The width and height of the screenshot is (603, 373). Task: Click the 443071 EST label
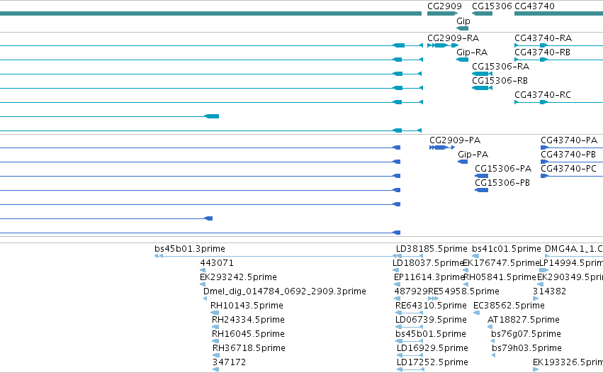click(x=217, y=263)
